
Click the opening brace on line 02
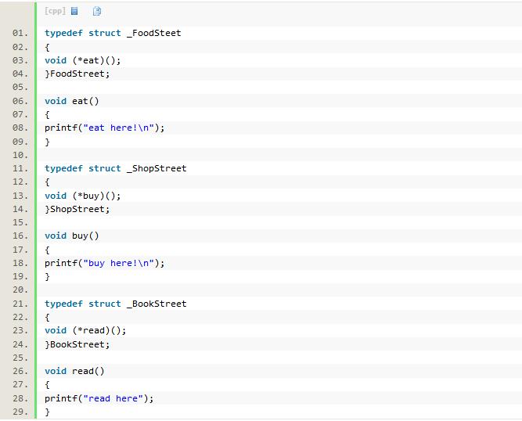pos(47,47)
